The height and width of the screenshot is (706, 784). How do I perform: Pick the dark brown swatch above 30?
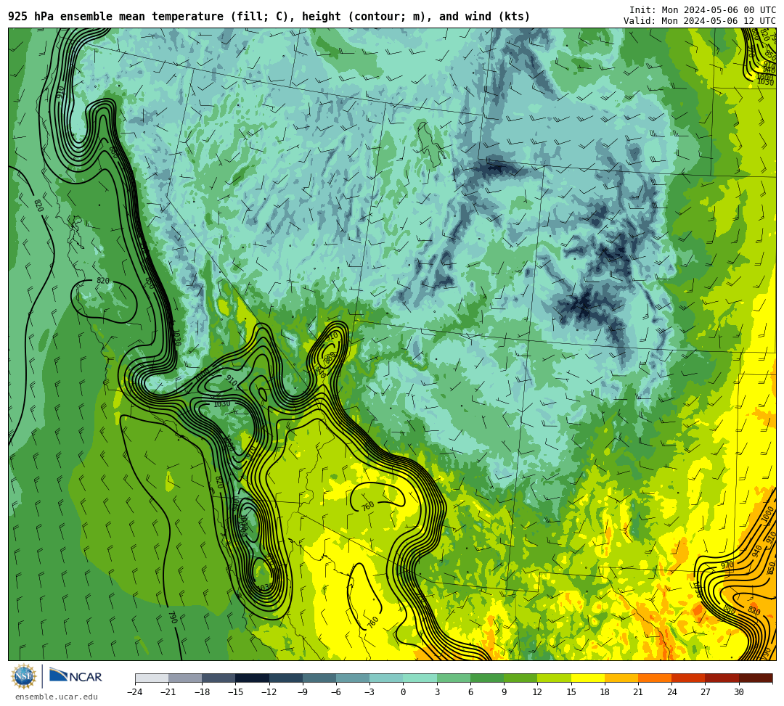(756, 678)
